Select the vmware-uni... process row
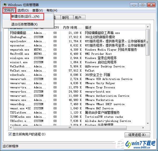The image size is (158, 151). [77, 83]
